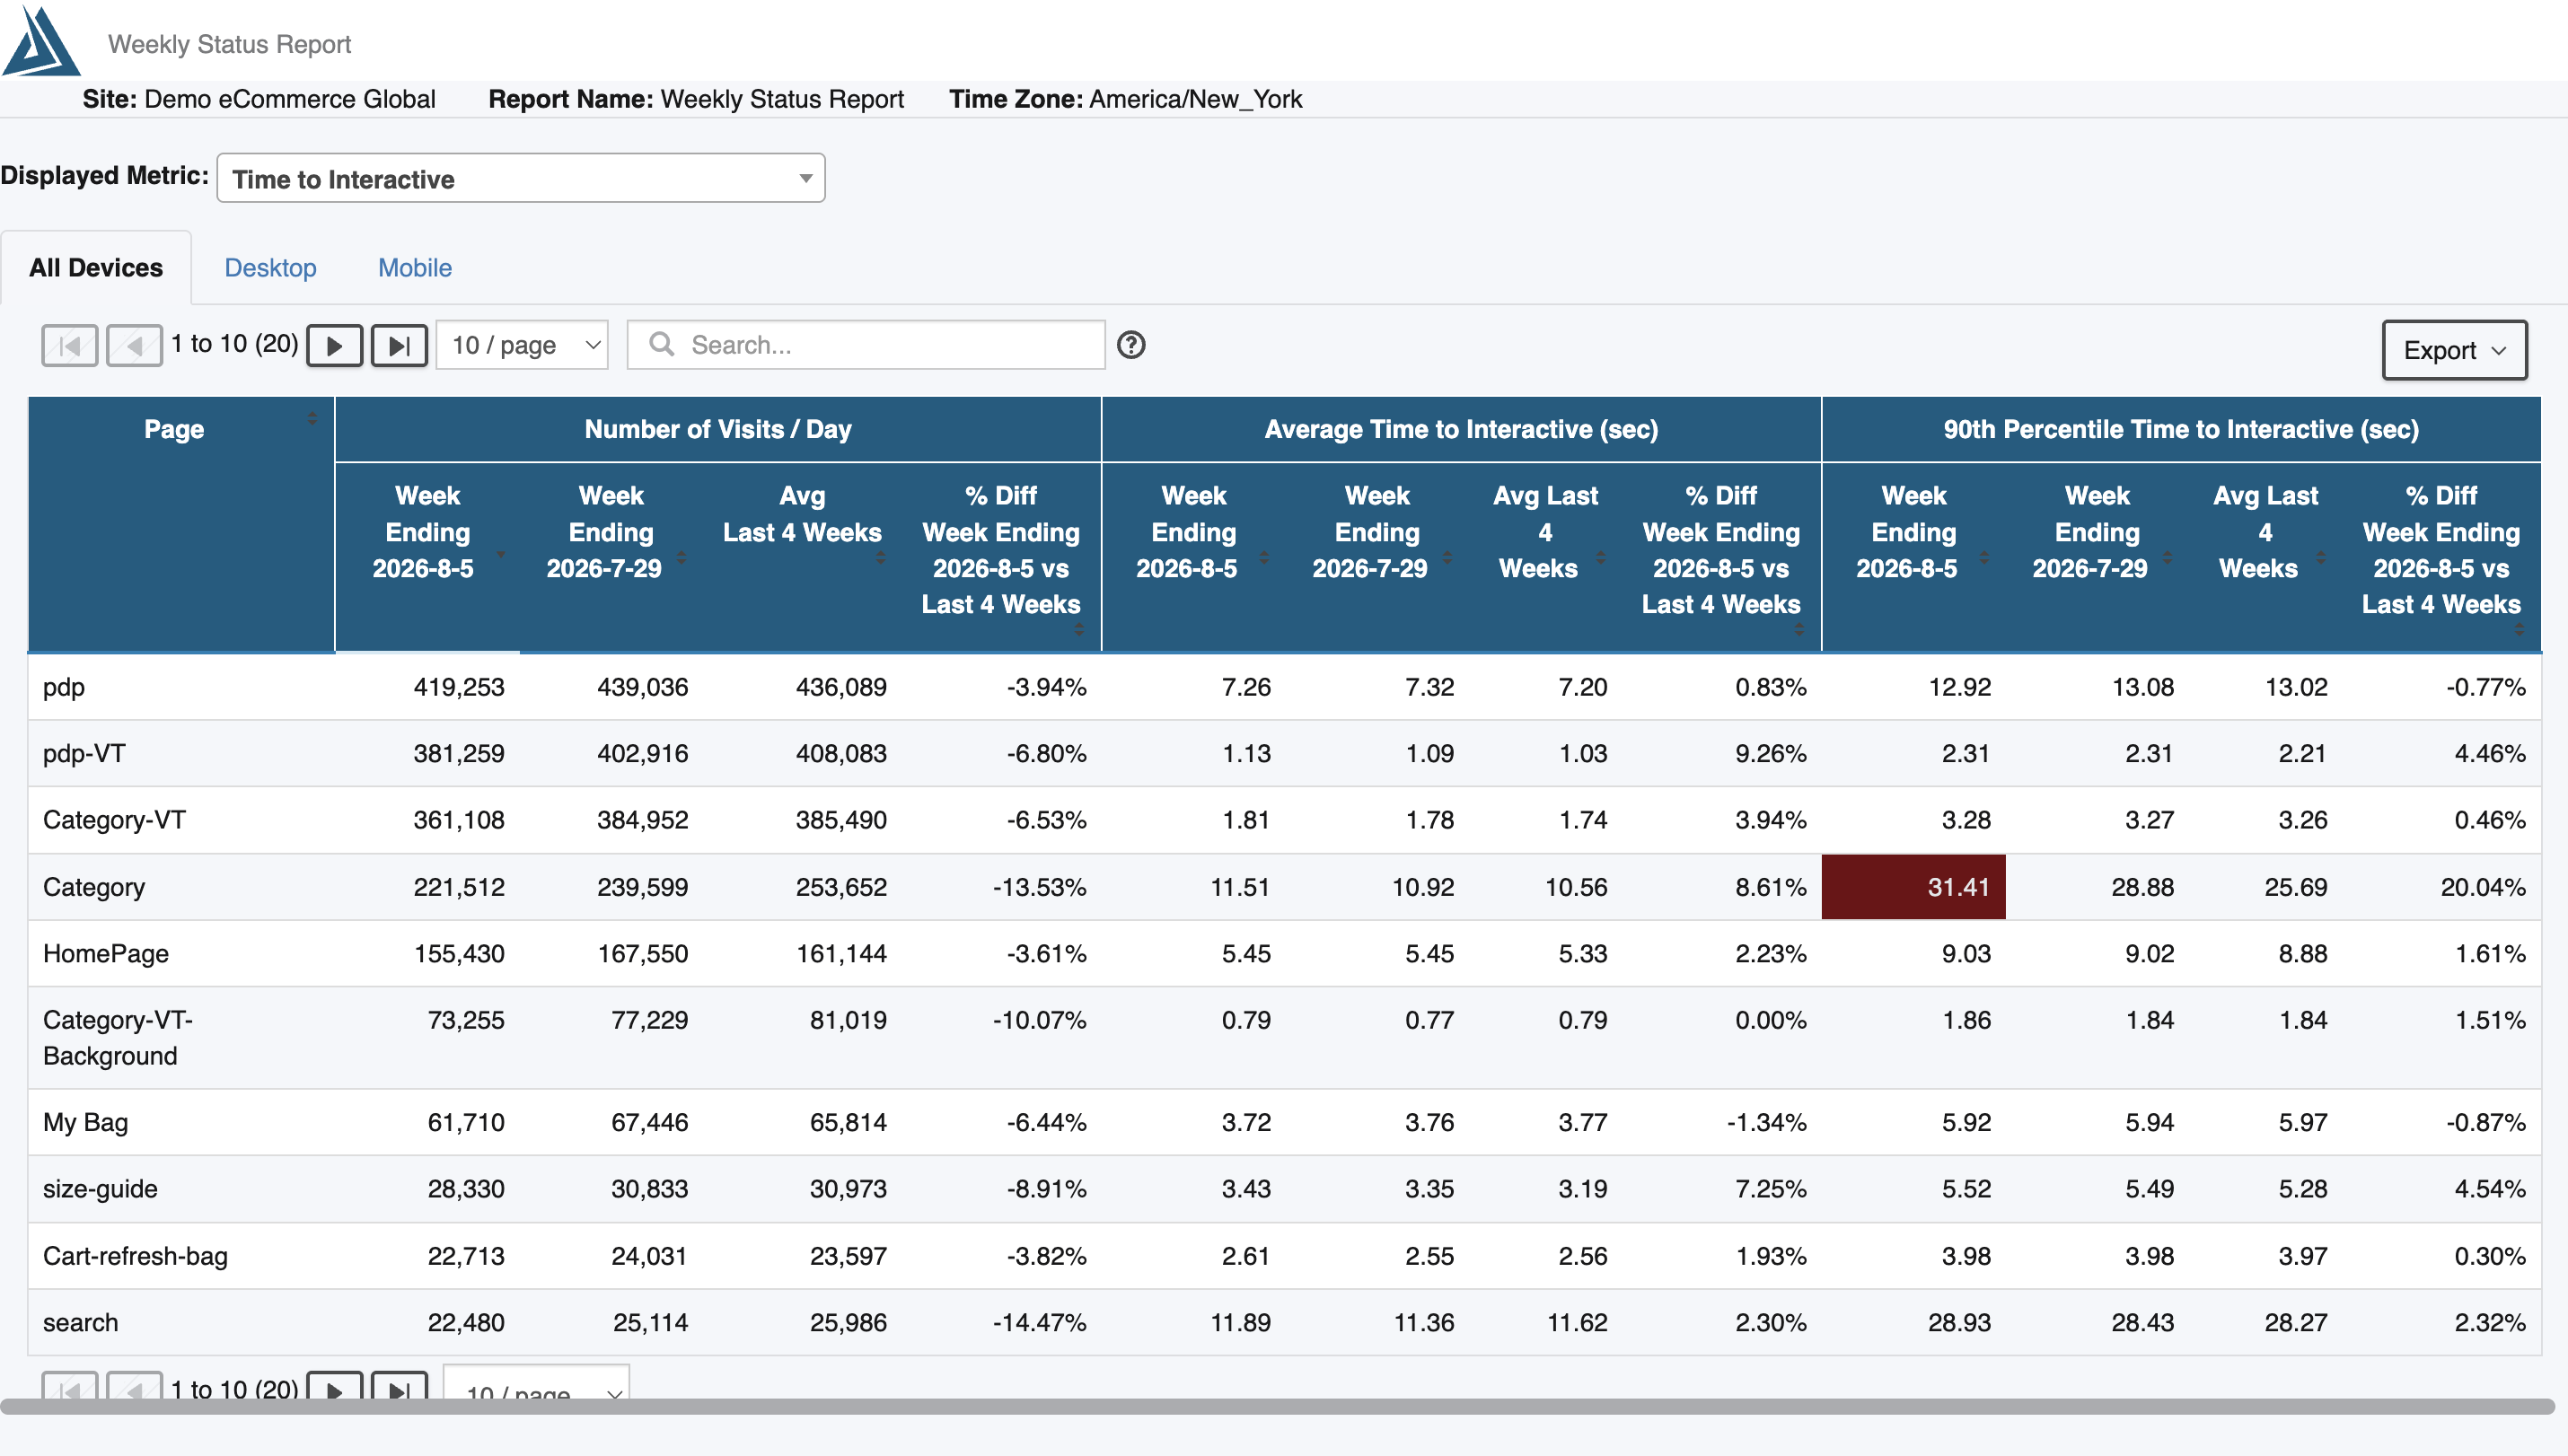Advance to next page of results

334,345
